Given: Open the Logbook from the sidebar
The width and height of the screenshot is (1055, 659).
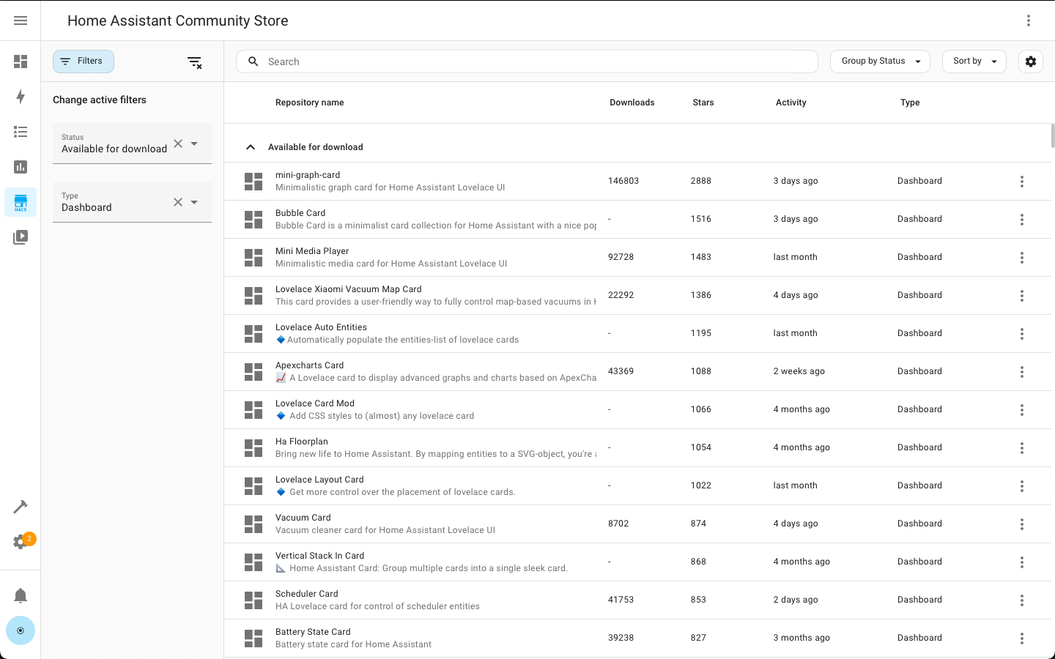Looking at the screenshot, I should tap(21, 132).
